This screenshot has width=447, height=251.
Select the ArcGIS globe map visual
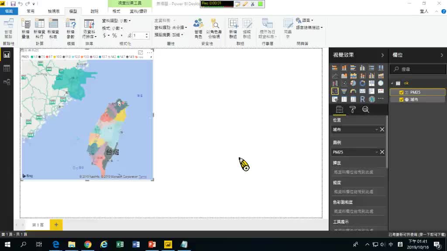(372, 99)
